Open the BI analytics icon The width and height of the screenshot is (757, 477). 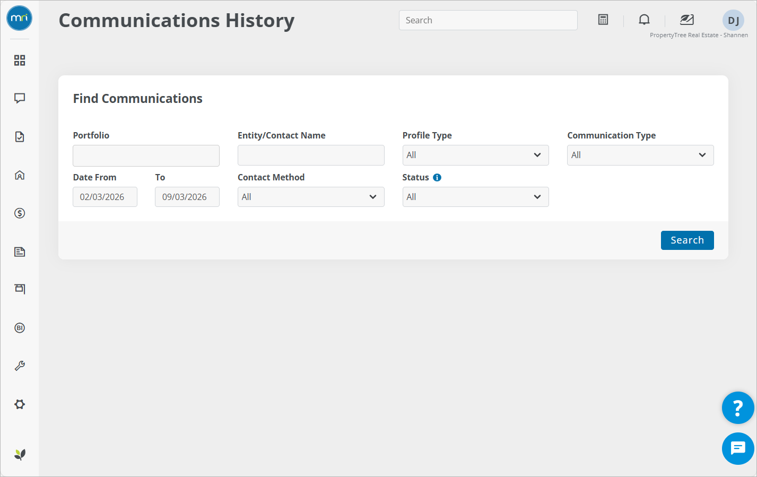click(x=20, y=328)
